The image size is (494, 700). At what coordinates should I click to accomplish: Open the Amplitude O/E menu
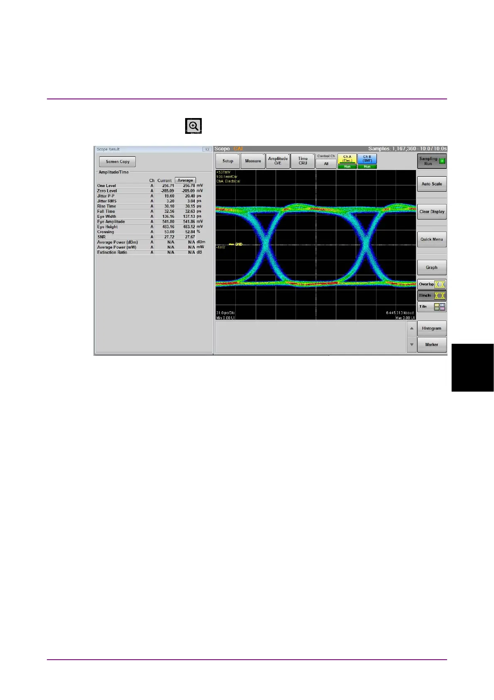(278, 161)
